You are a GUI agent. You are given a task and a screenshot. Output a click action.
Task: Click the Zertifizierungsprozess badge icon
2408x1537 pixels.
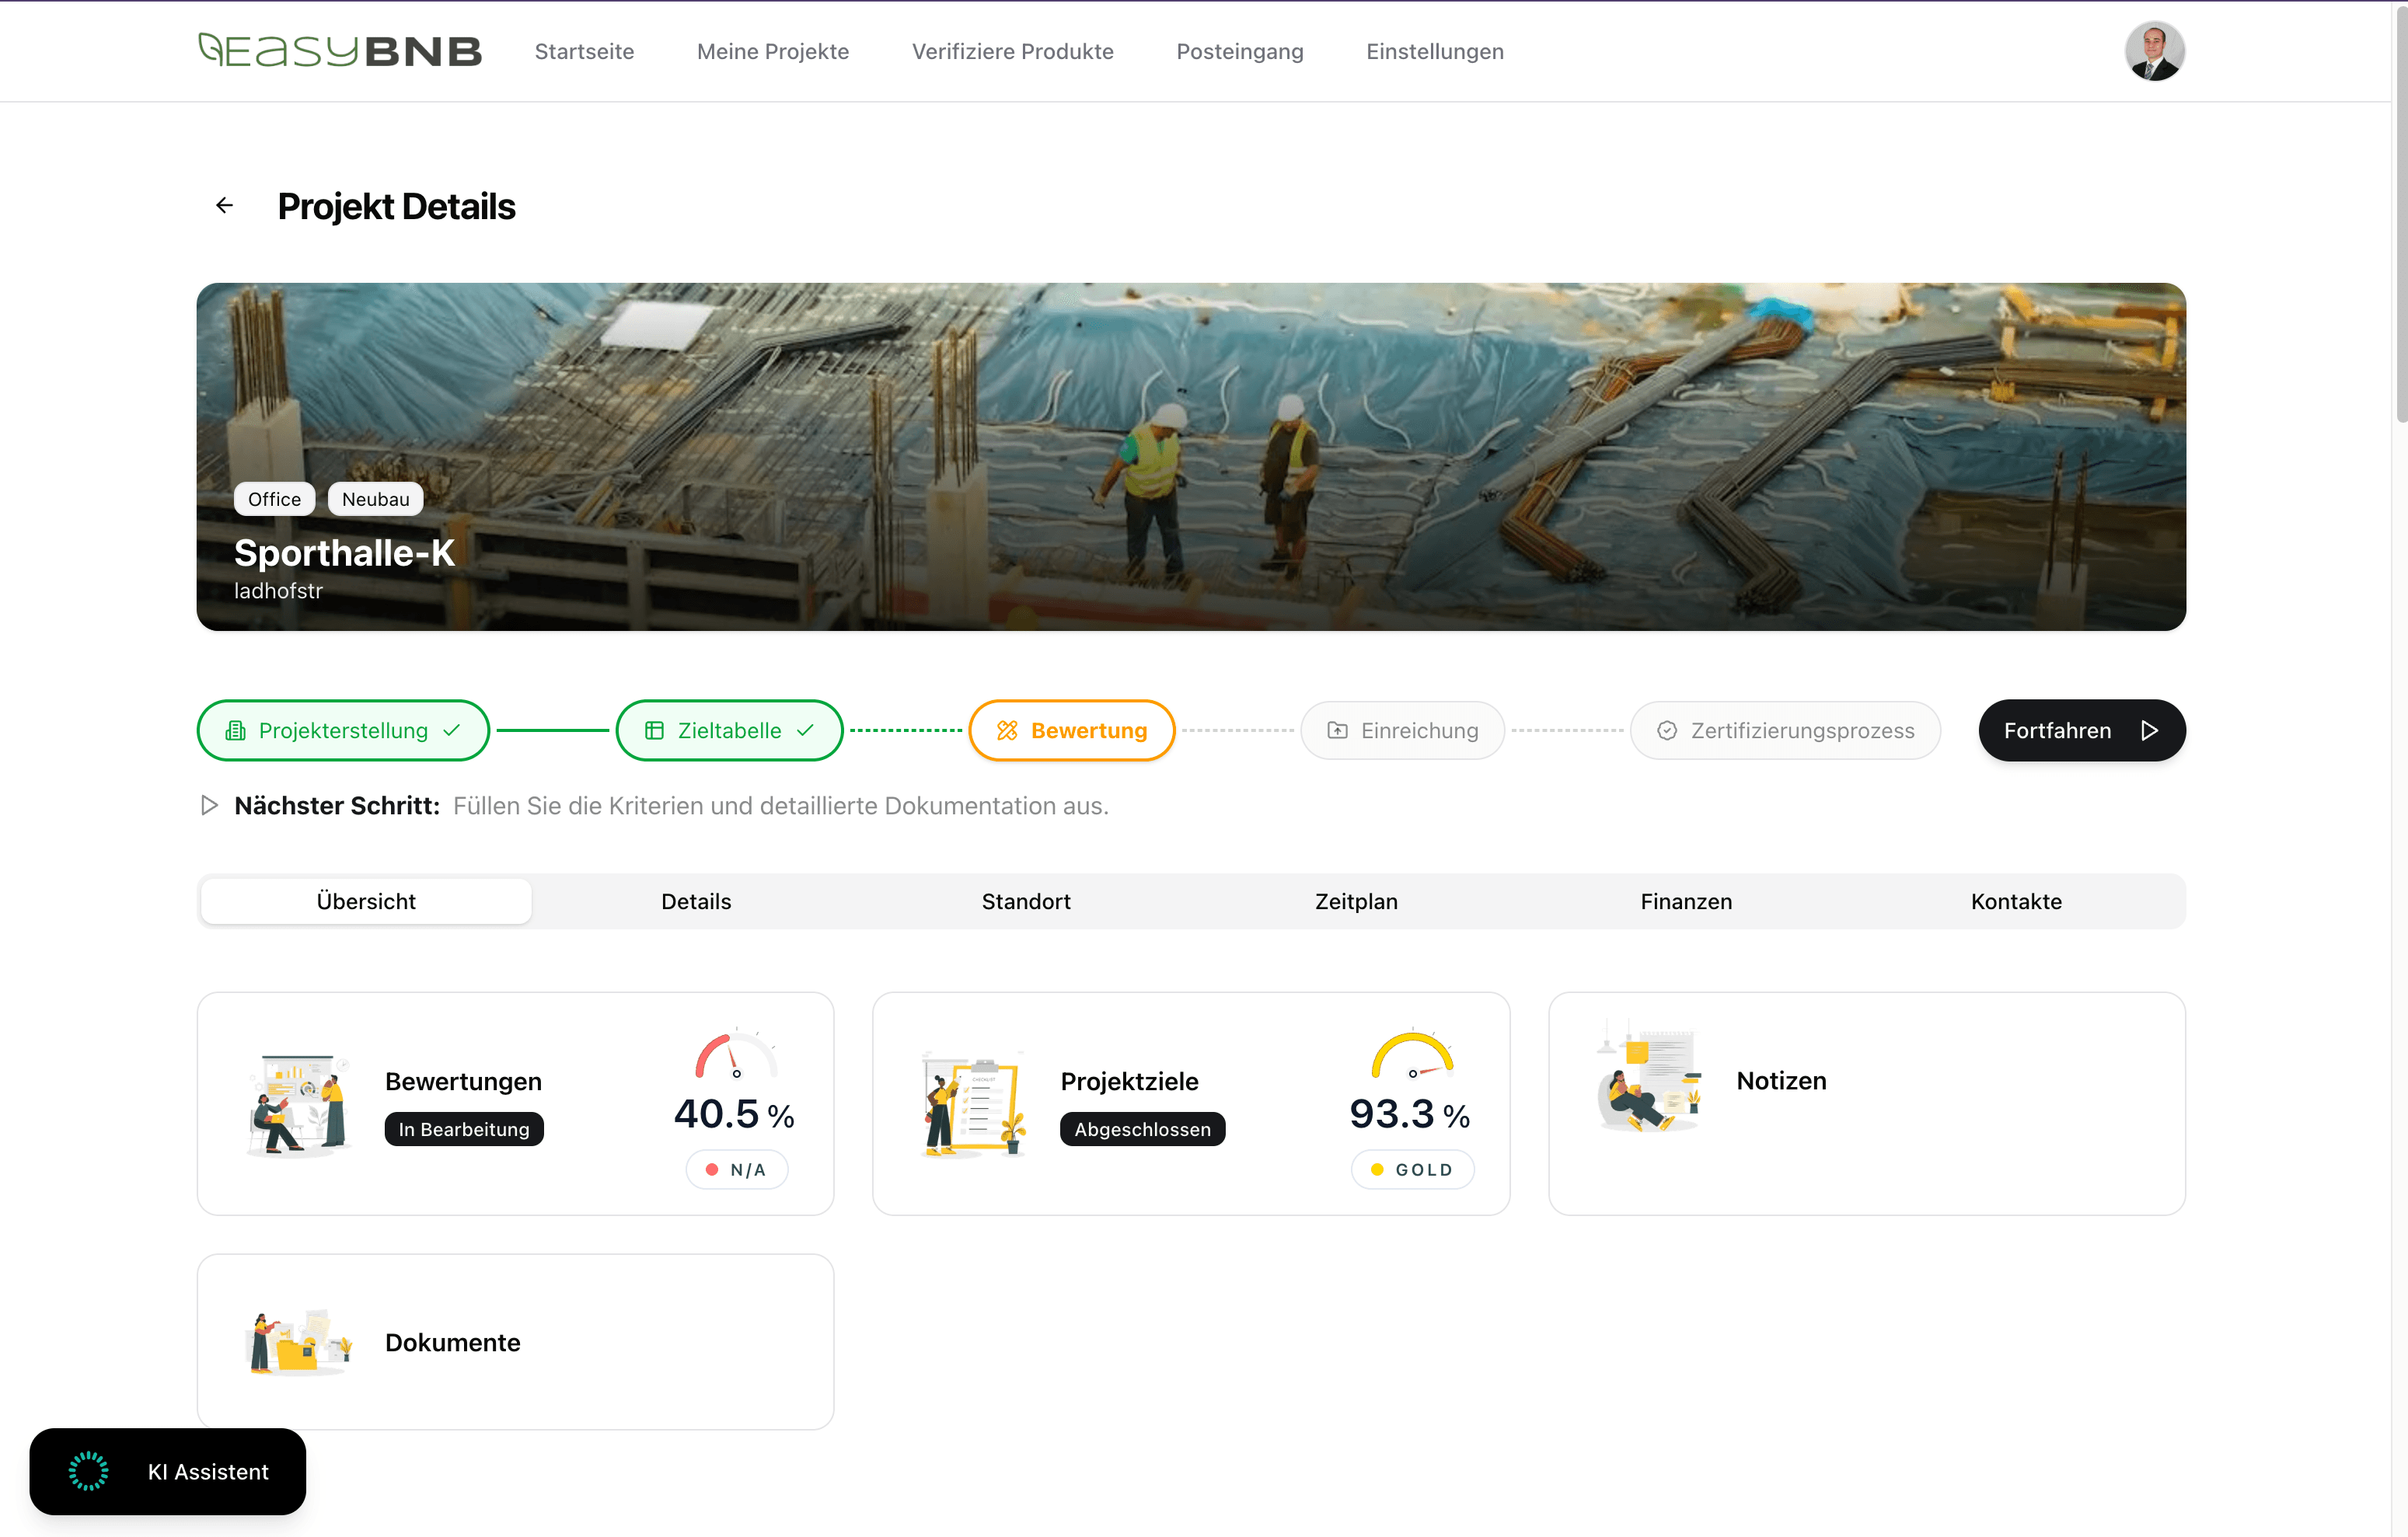point(1667,731)
